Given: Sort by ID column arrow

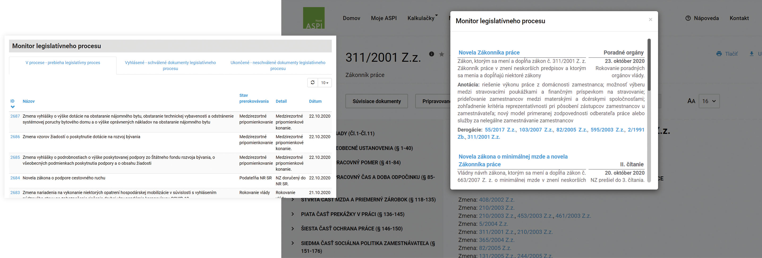Looking at the screenshot, I should [12, 107].
